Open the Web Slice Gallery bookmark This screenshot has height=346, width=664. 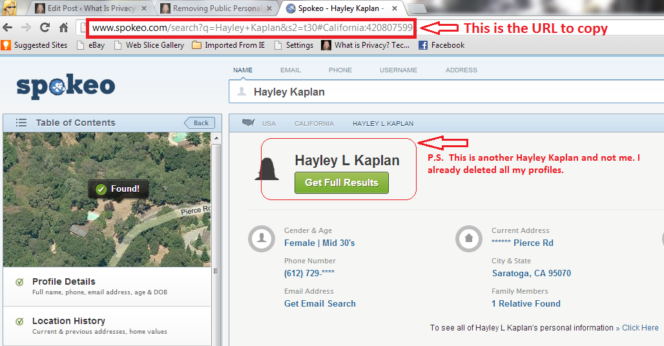pyautogui.click(x=149, y=45)
